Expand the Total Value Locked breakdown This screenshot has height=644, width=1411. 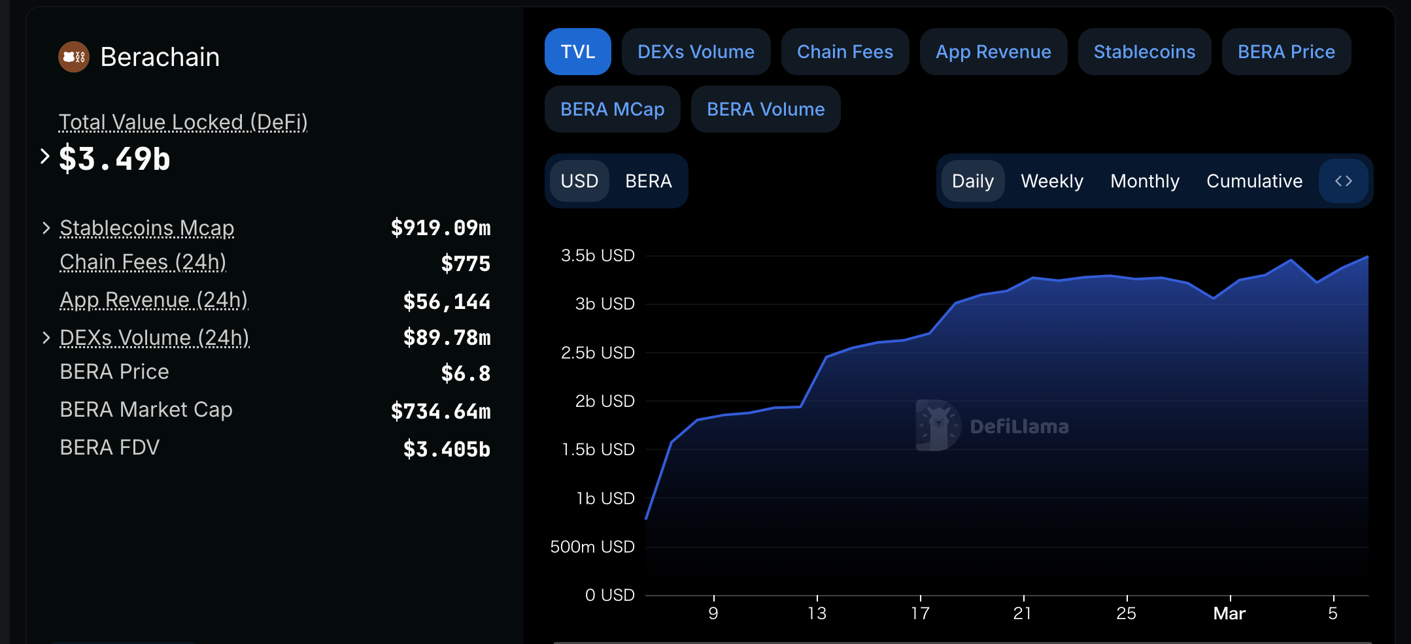44,157
